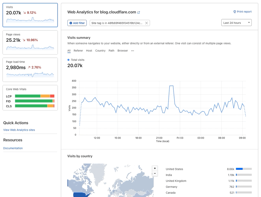The image size is (261, 197).
Task: Click the visits spike peak in chart
Action: 172,86
